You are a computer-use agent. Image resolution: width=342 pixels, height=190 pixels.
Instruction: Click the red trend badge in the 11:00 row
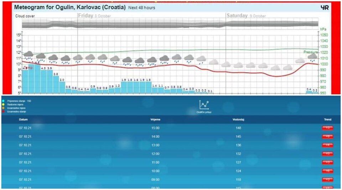(328, 162)
